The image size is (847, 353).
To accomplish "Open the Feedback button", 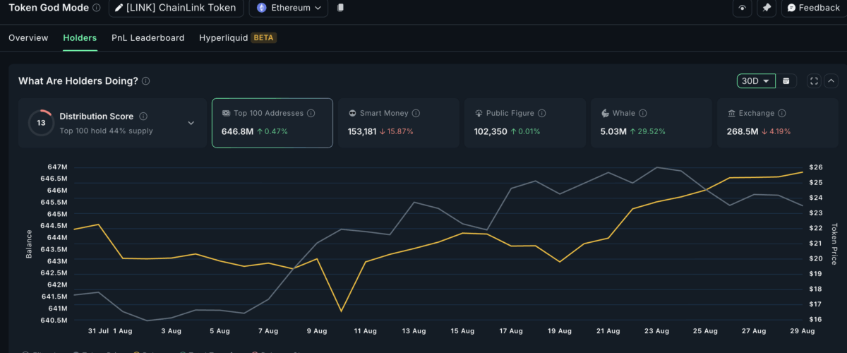I will point(813,8).
